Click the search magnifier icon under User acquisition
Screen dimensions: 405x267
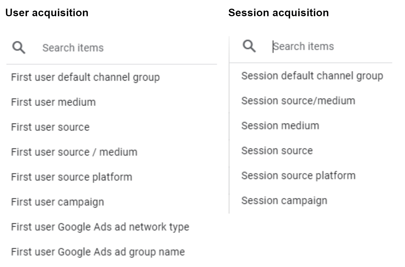pos(18,48)
